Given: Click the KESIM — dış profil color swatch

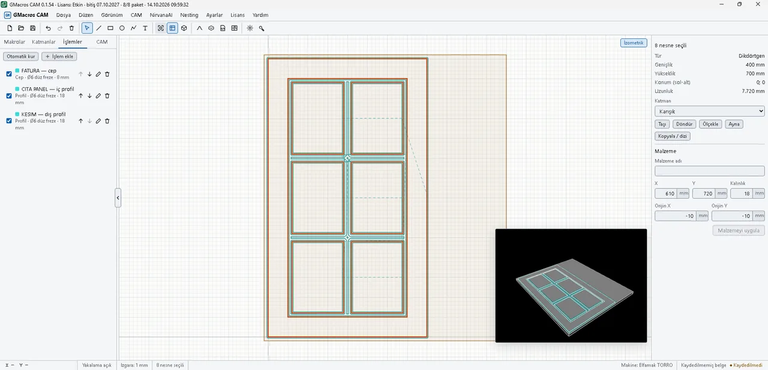Looking at the screenshot, I should coord(17,114).
